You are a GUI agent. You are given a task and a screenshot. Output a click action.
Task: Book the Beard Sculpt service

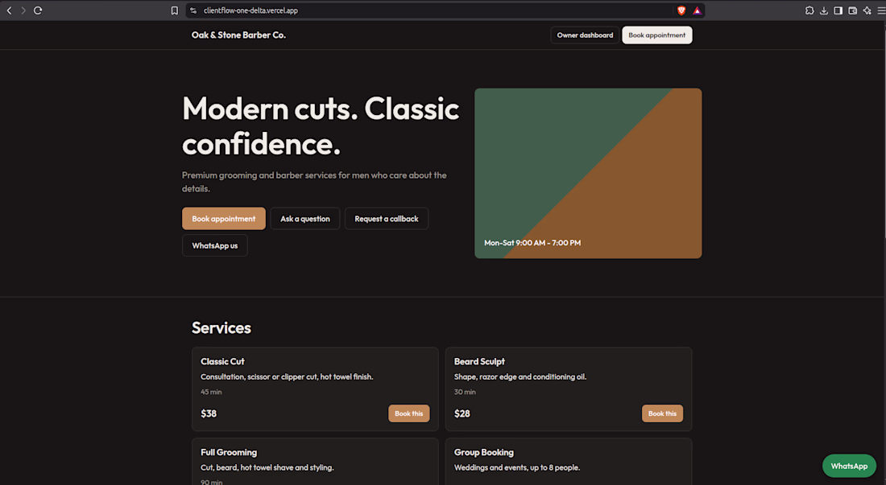click(662, 413)
